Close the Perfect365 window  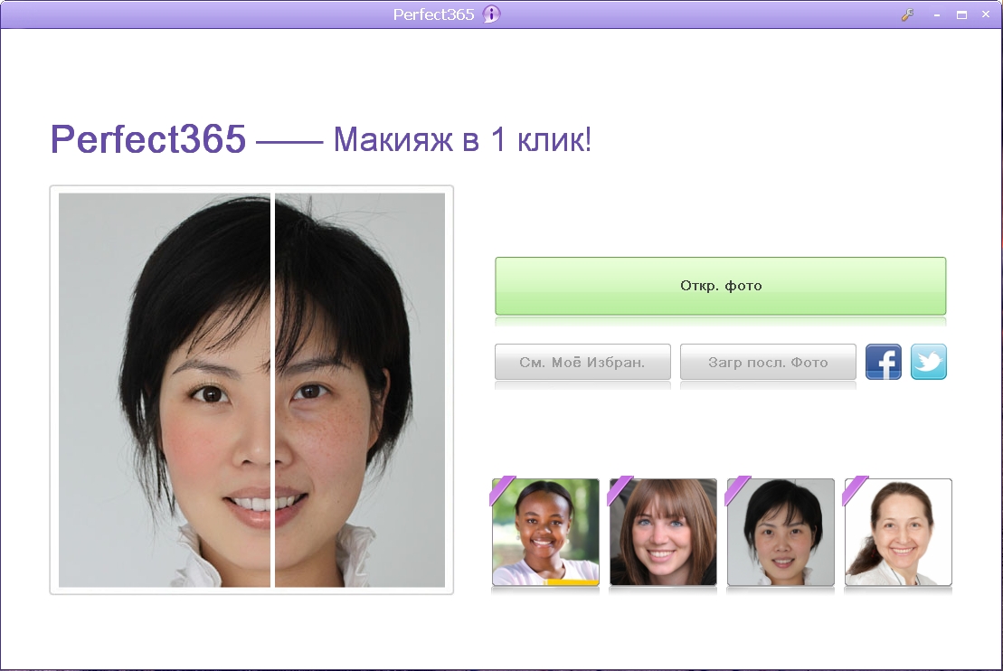point(986,14)
